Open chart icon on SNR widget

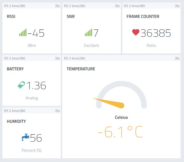tap(117, 6)
